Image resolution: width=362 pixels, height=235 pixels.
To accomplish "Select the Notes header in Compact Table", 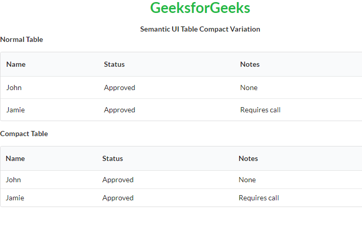I will [x=248, y=158].
